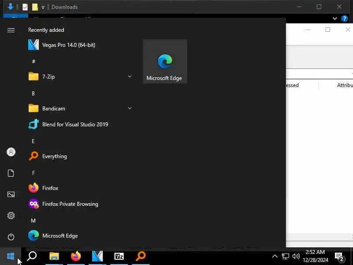This screenshot has height=265, width=353.
Task: Open taskbar Search magnifier
Action: pyautogui.click(x=32, y=256)
